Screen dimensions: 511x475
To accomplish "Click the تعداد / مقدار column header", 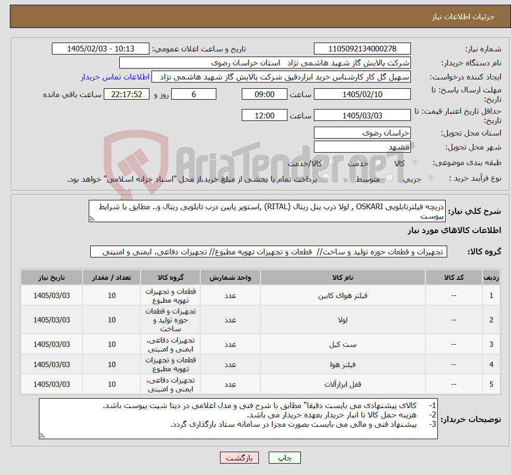I will tap(112, 277).
